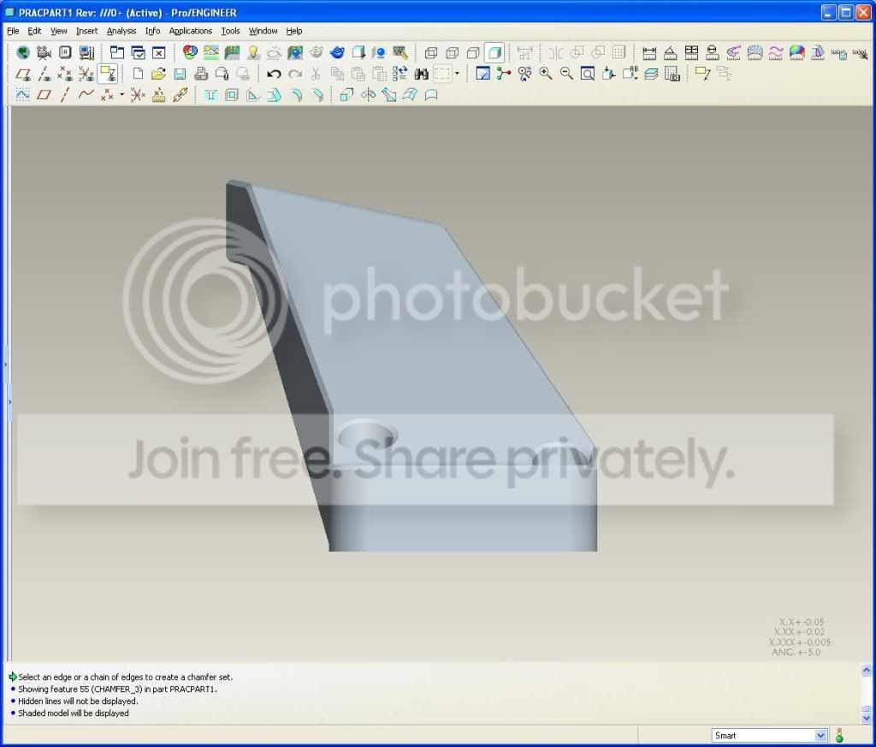Select the Draft tool
Viewport: 876px width, 747px height.
[x=274, y=95]
